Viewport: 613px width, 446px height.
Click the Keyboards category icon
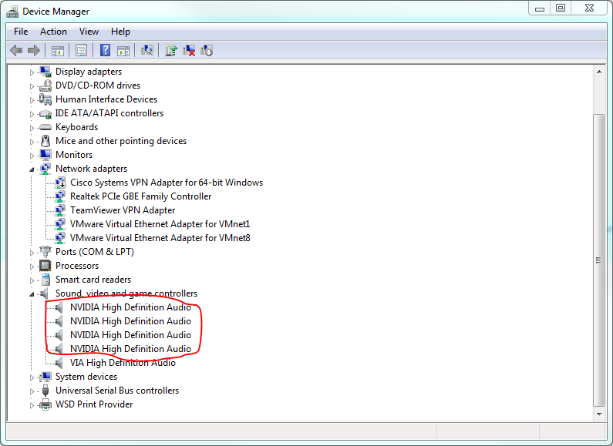click(45, 127)
